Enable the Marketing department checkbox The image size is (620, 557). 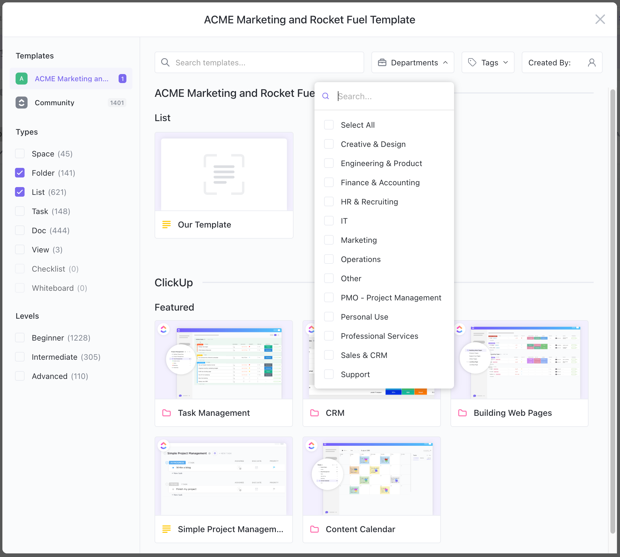329,240
